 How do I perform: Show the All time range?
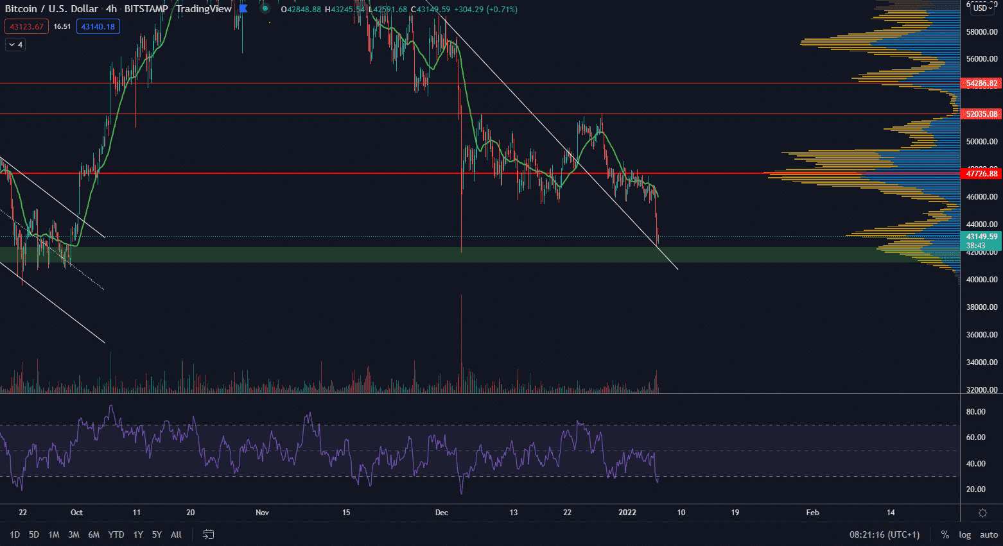tap(176, 534)
